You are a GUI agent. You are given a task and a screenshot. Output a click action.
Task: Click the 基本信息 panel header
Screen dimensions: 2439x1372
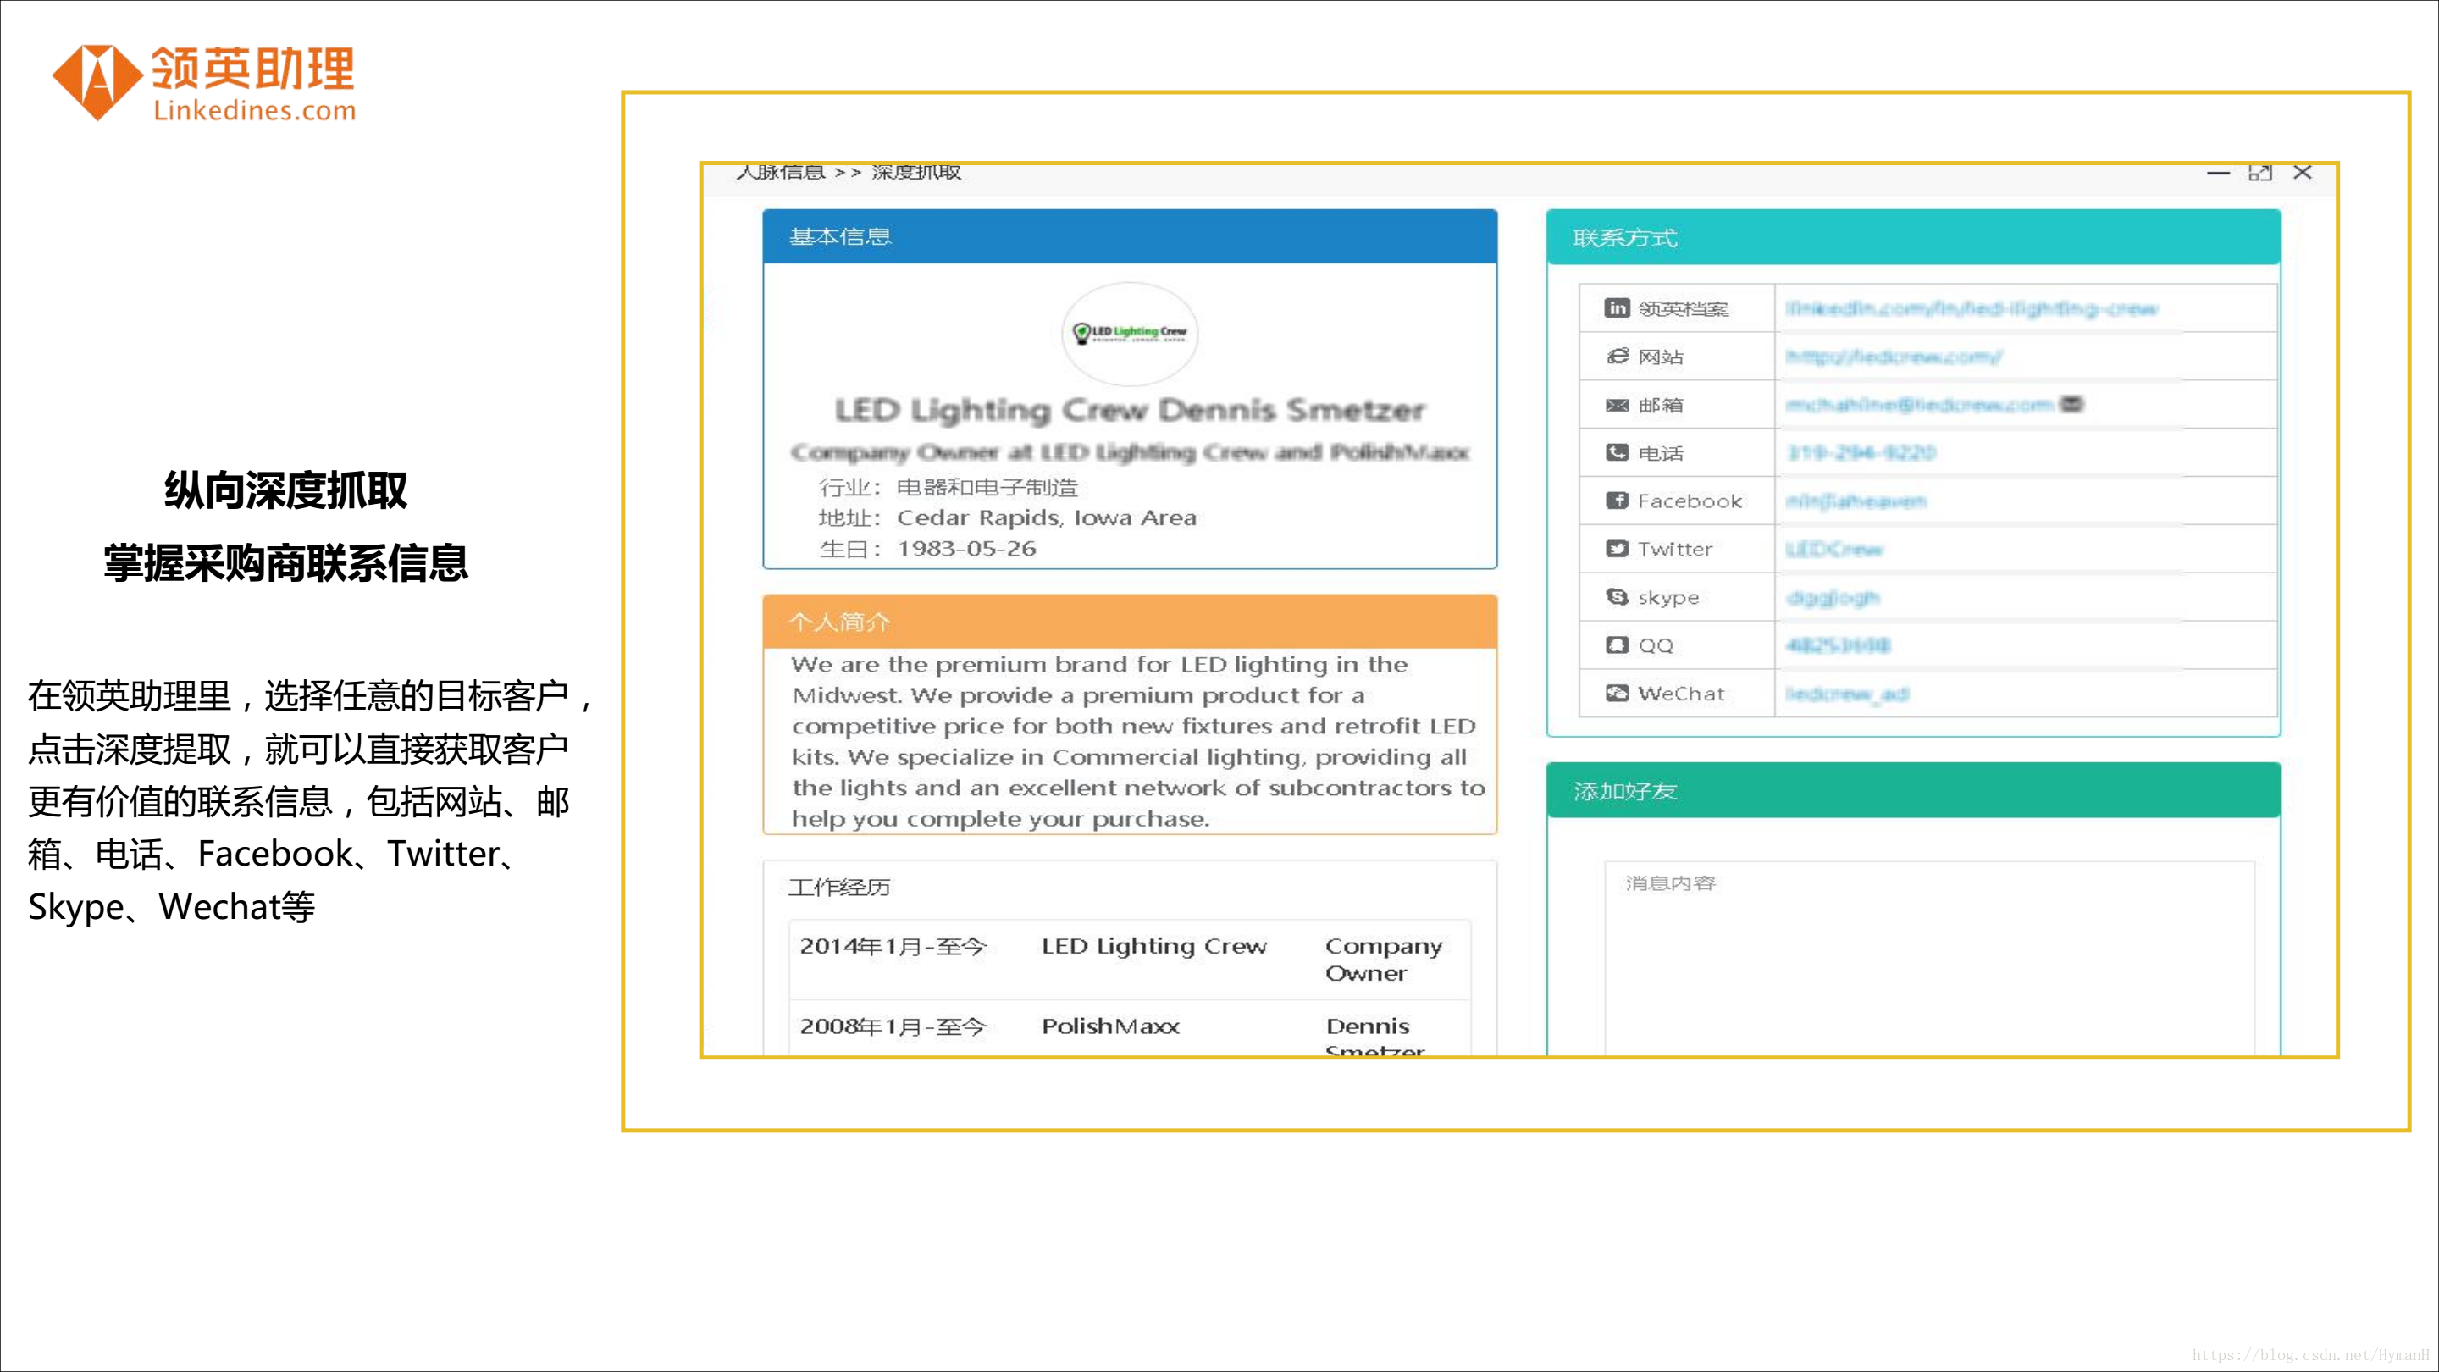point(1130,237)
